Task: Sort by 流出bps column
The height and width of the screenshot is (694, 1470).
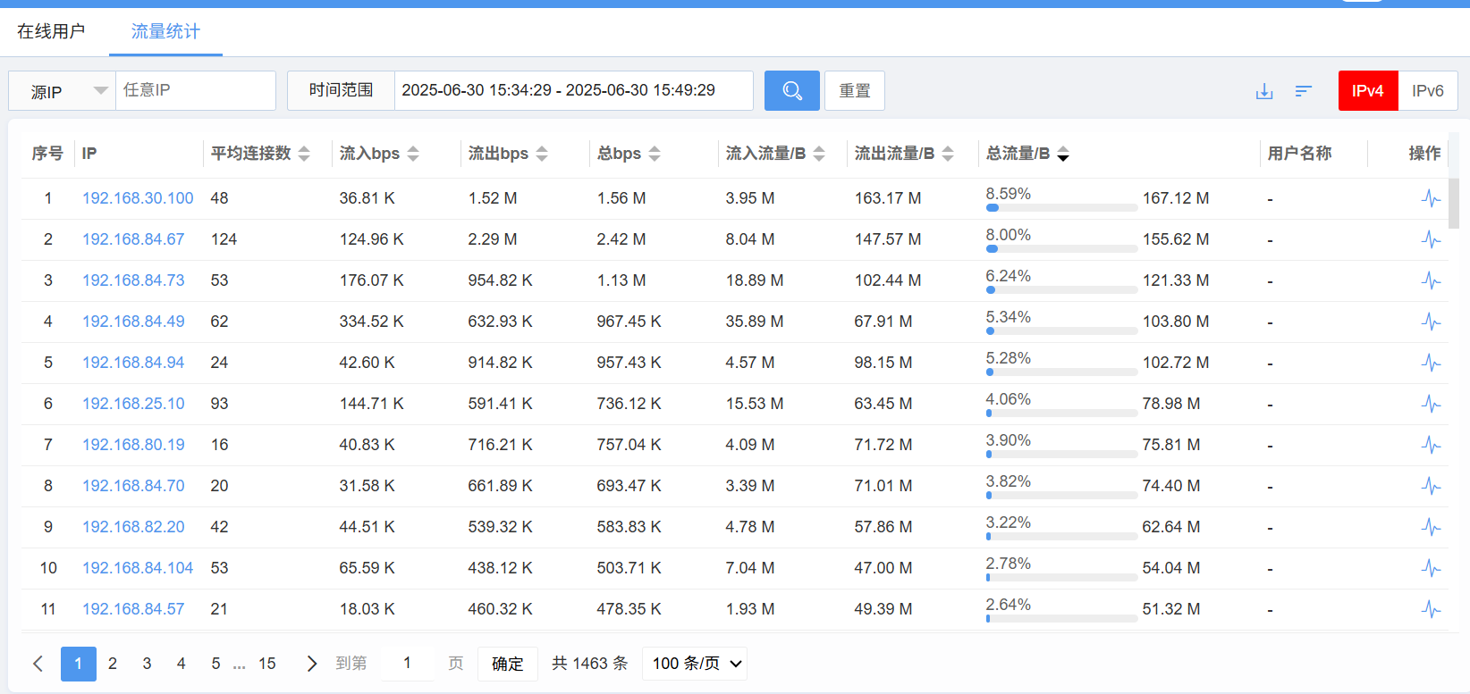Action: (542, 154)
